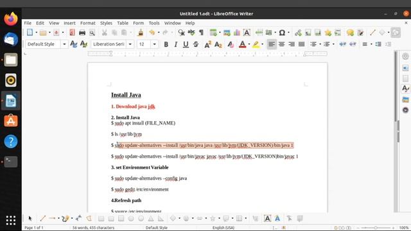The width and height of the screenshot is (411, 231).
Task: Expand Paragraph Style dropdown arrow
Action: (x=64, y=44)
